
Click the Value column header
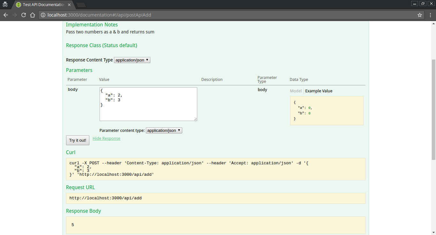point(104,79)
